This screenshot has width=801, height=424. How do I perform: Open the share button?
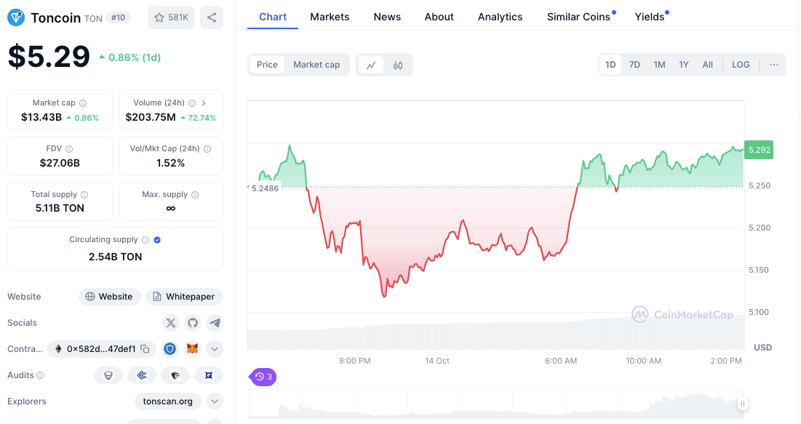pos(212,17)
